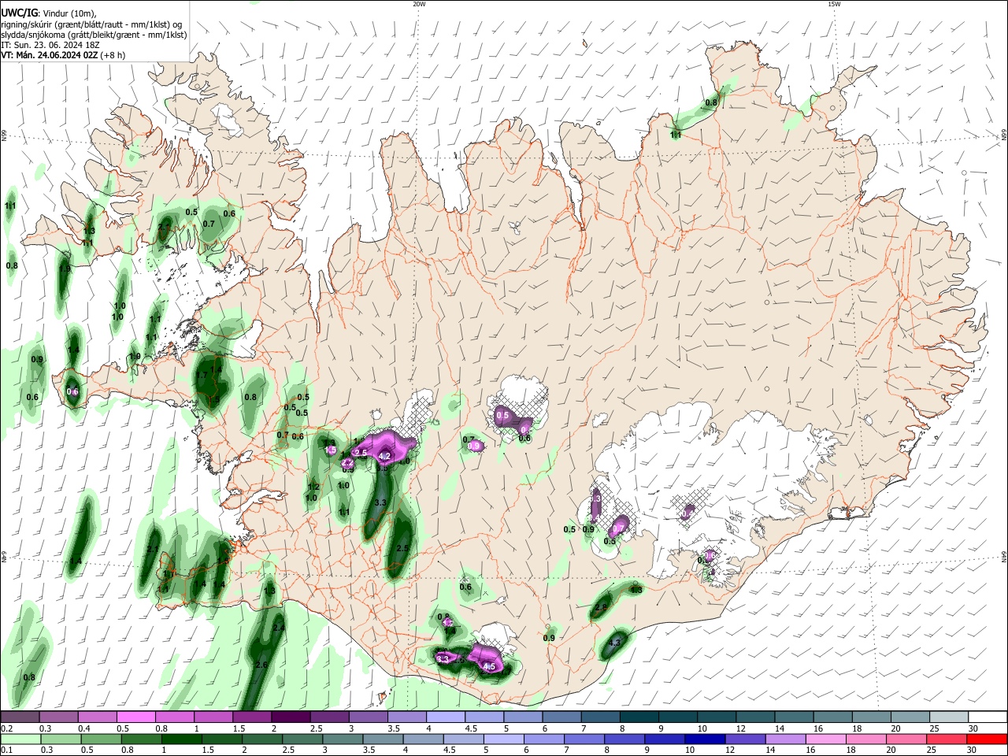This screenshot has height=756, width=1008.
Task: Click the rain scale swatch labeled 7
Action: [x=583, y=739]
